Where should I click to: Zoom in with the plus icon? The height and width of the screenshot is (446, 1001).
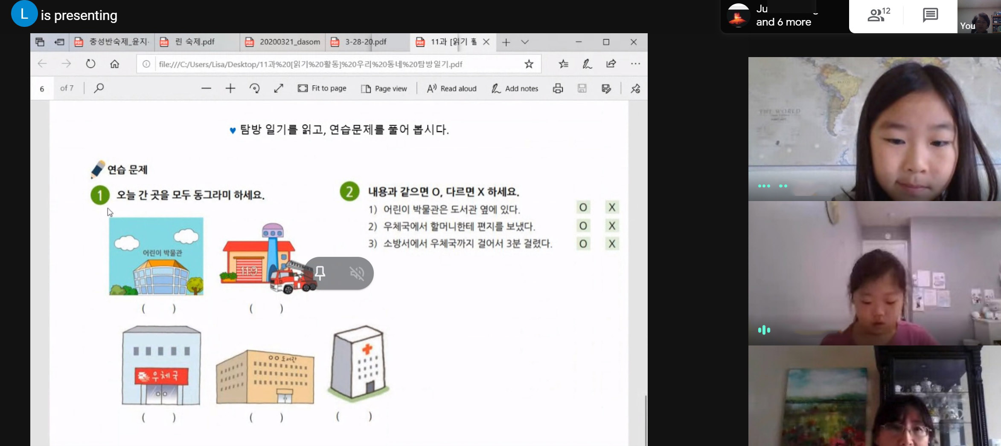pos(230,89)
